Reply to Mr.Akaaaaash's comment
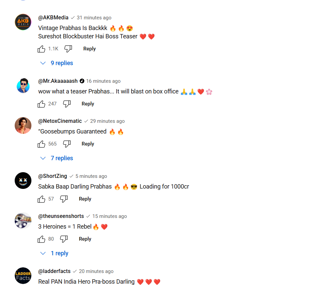The height and width of the screenshot is (285, 315). [x=88, y=104]
